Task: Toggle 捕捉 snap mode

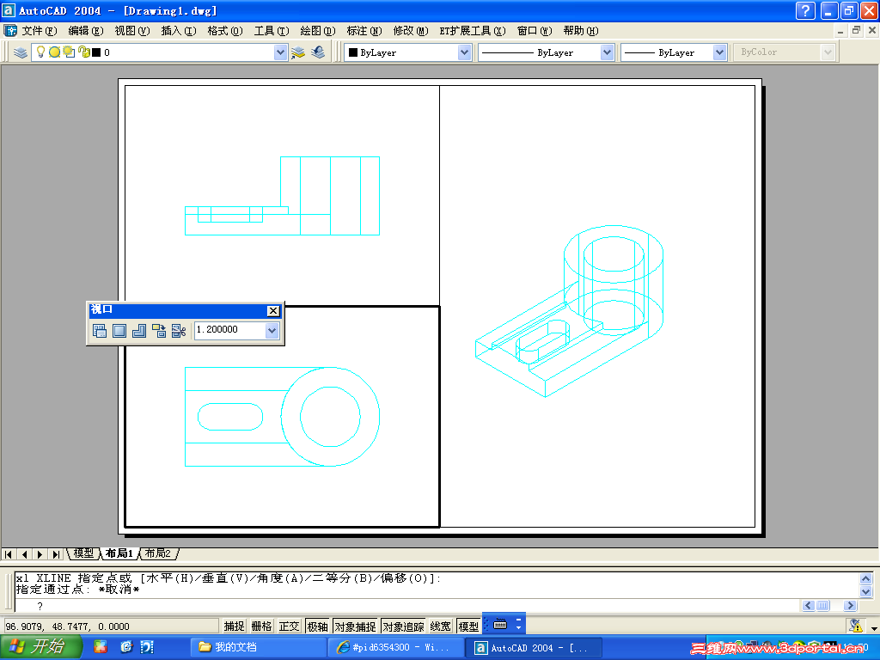Action: [234, 626]
